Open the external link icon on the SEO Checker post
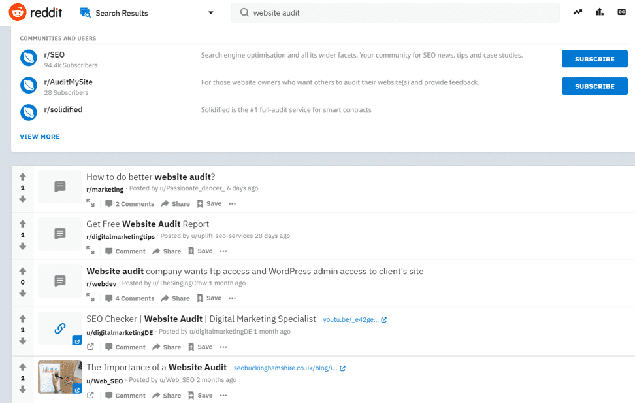 (x=90, y=347)
